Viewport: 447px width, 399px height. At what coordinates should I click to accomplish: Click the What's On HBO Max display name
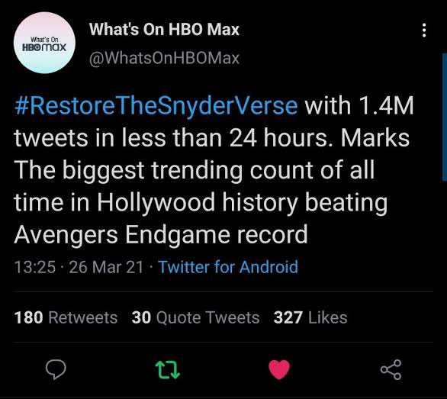coord(164,29)
